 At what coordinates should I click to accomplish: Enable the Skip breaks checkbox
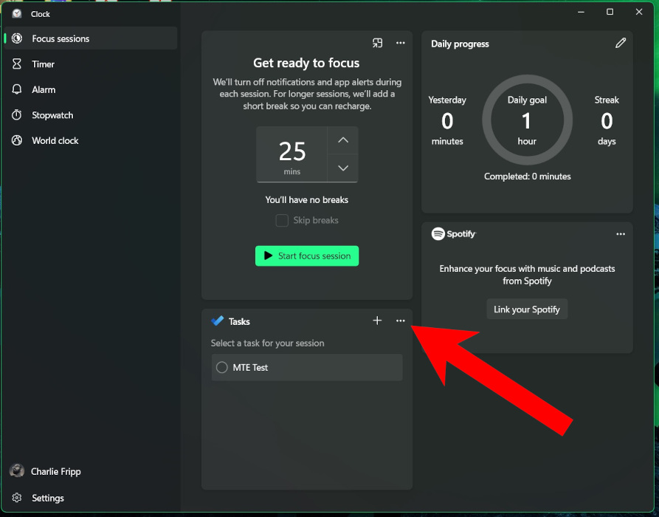click(x=282, y=220)
